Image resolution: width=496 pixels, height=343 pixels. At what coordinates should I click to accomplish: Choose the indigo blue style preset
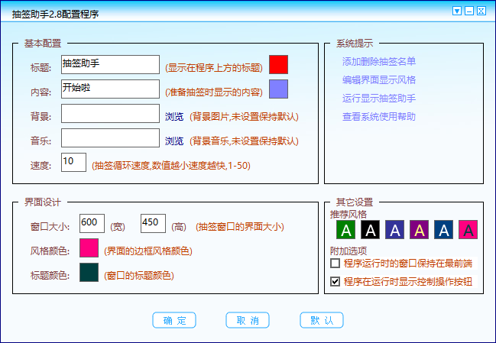point(394,229)
